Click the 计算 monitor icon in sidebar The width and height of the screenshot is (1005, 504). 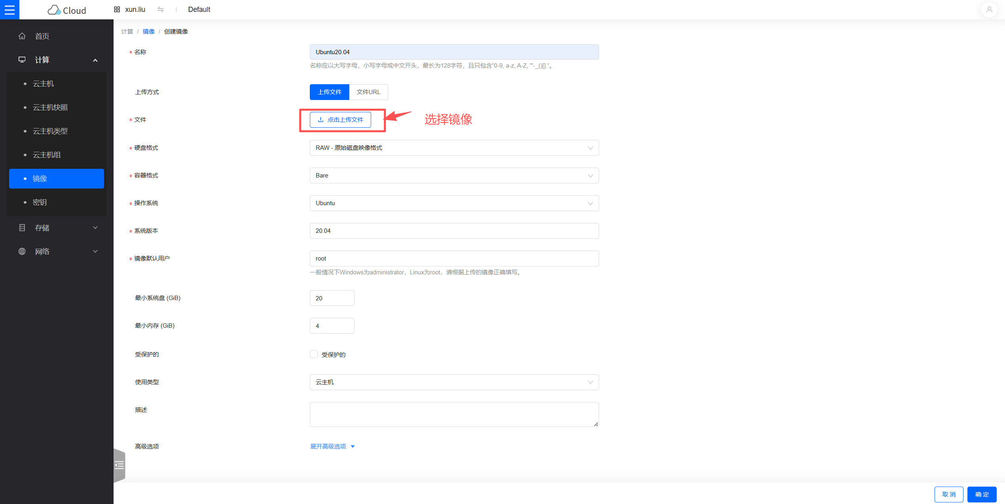(x=22, y=59)
